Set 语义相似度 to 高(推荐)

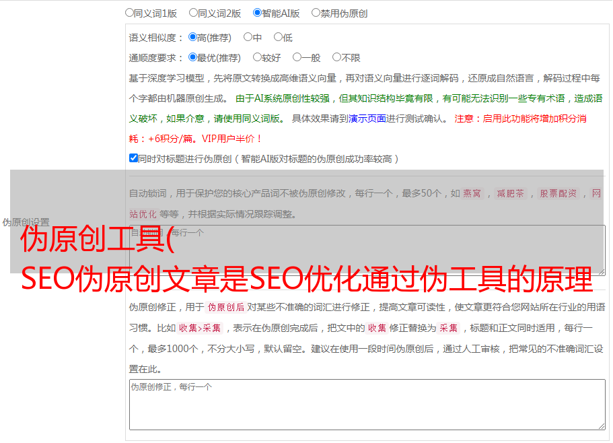click(x=192, y=37)
